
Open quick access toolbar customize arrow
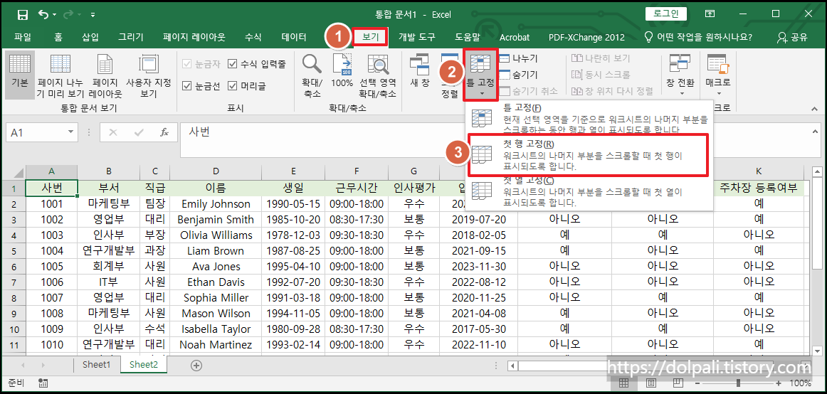point(93,14)
